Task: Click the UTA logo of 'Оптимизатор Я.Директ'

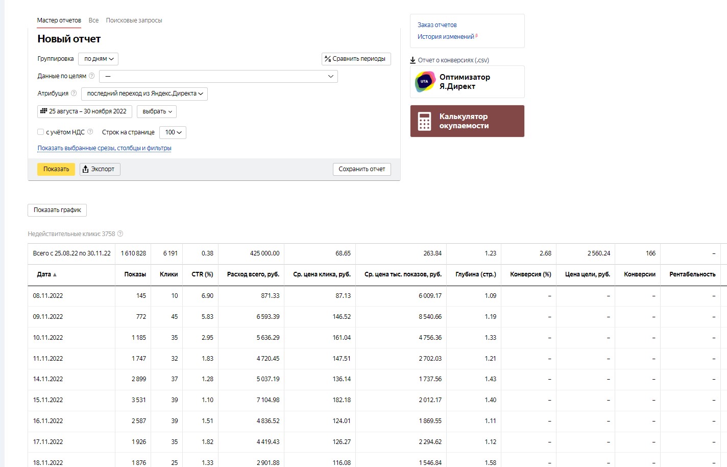Action: pyautogui.click(x=425, y=82)
